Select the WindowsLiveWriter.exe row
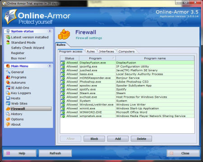Screen dimensions: 203x162 point(127,104)
